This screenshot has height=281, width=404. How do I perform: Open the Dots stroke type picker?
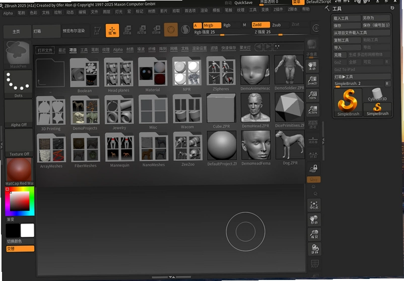(18, 84)
